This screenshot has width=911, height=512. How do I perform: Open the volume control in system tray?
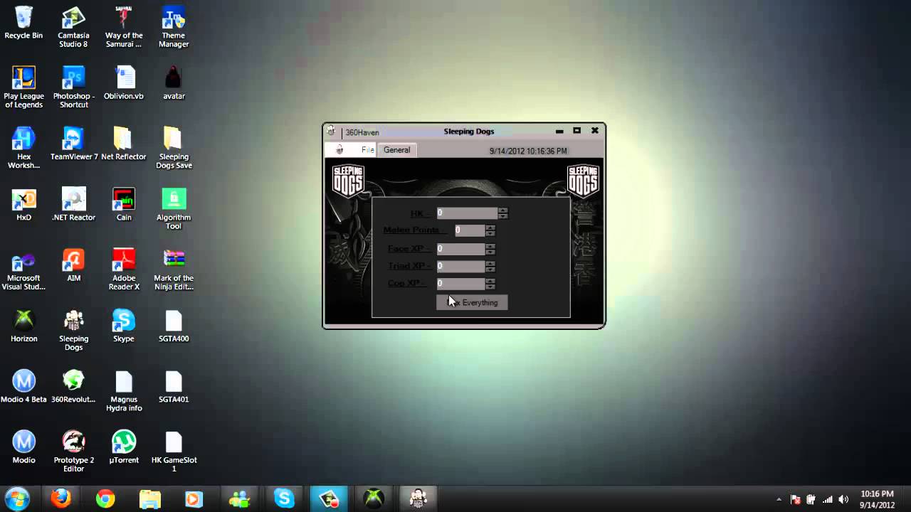tap(843, 499)
